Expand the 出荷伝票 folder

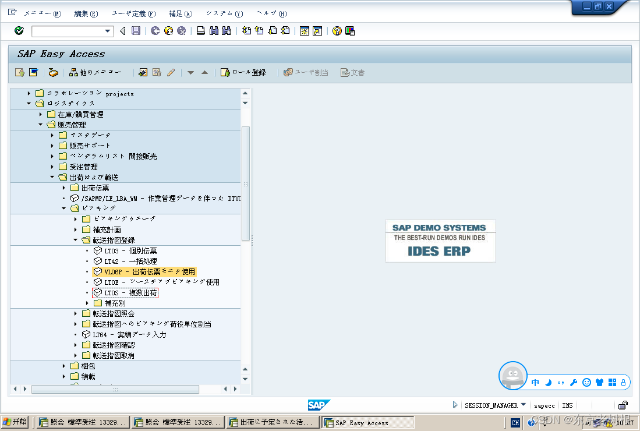[63, 188]
